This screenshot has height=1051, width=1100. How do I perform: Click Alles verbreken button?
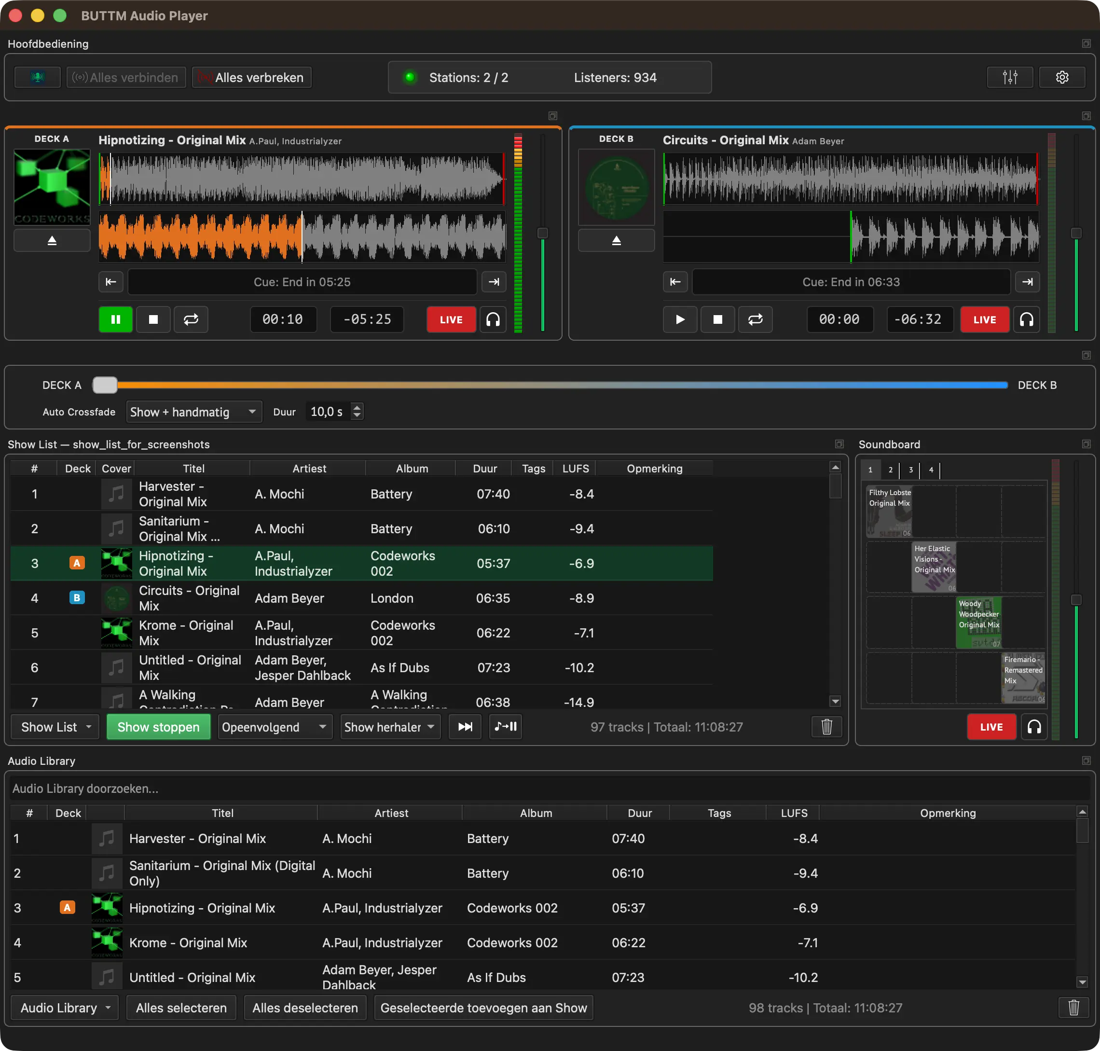pos(252,77)
